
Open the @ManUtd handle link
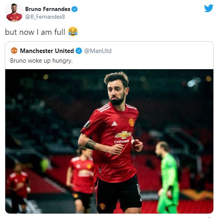click(98, 51)
